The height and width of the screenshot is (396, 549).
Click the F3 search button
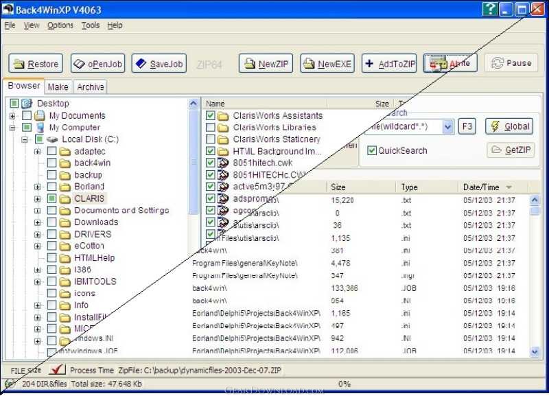click(x=467, y=126)
